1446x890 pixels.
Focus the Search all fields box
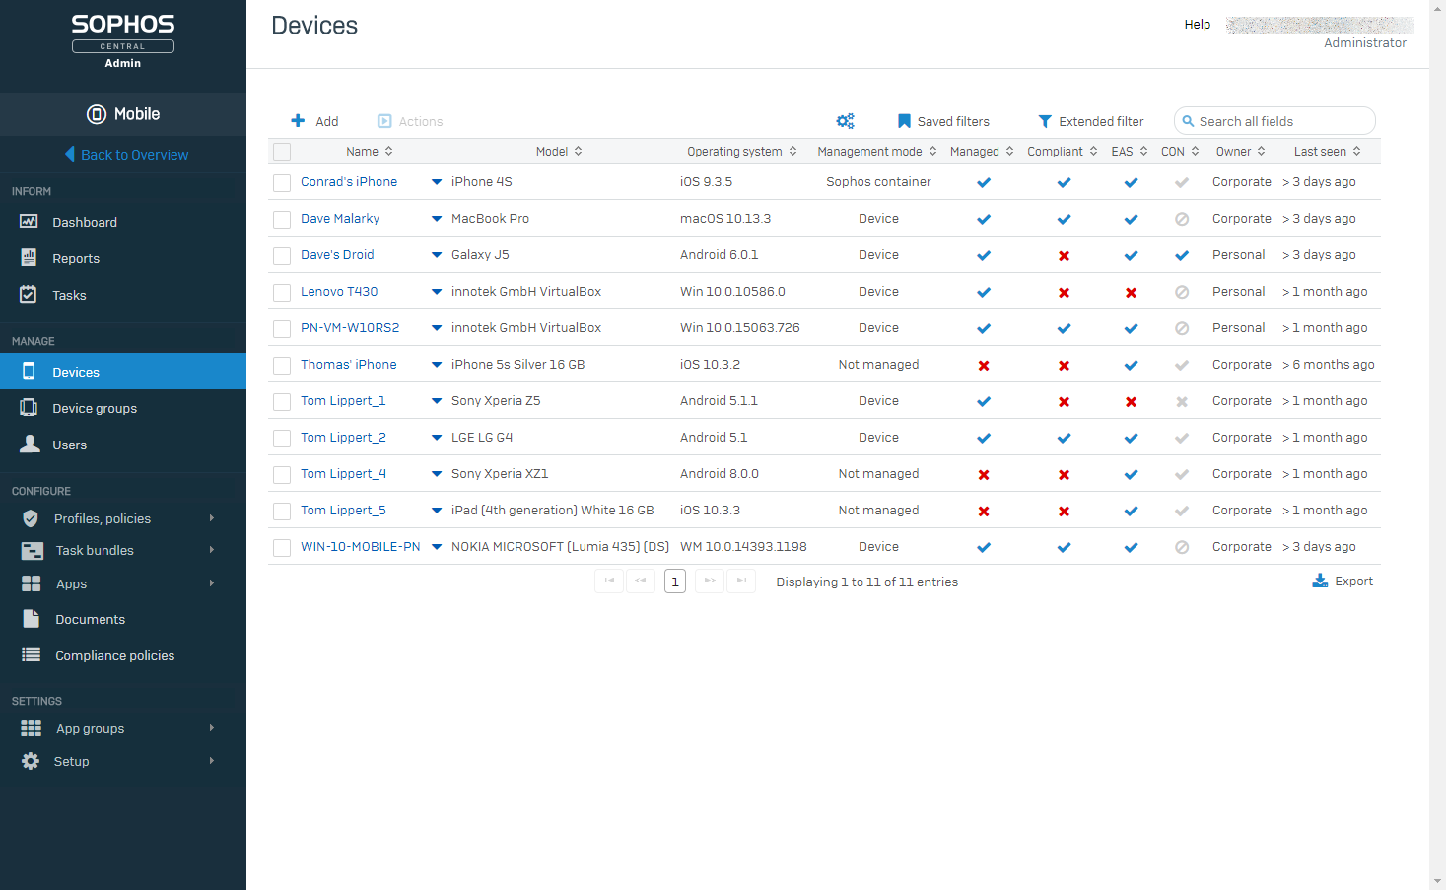[1274, 121]
